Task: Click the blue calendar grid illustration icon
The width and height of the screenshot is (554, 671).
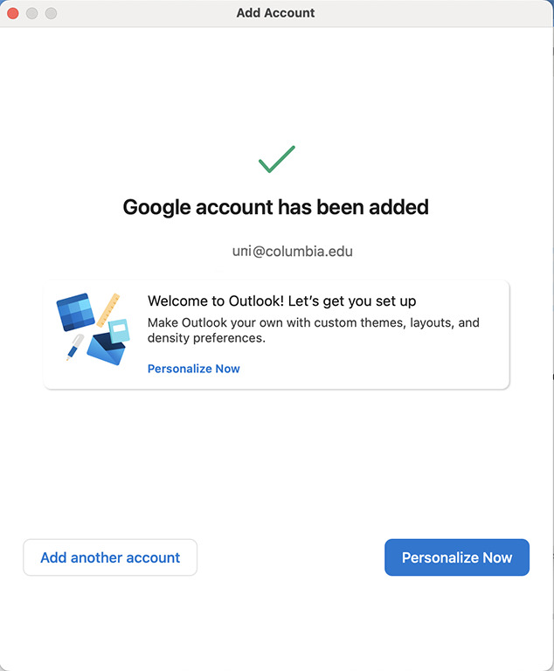Action: pos(74,313)
